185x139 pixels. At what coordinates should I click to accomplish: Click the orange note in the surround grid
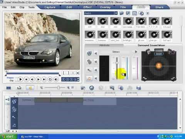(159, 66)
